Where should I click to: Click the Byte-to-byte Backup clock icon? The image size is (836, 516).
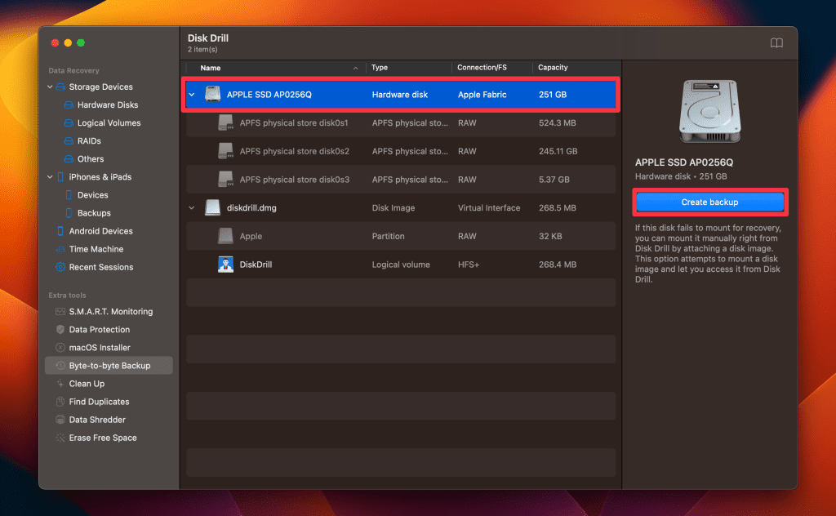[60, 366]
